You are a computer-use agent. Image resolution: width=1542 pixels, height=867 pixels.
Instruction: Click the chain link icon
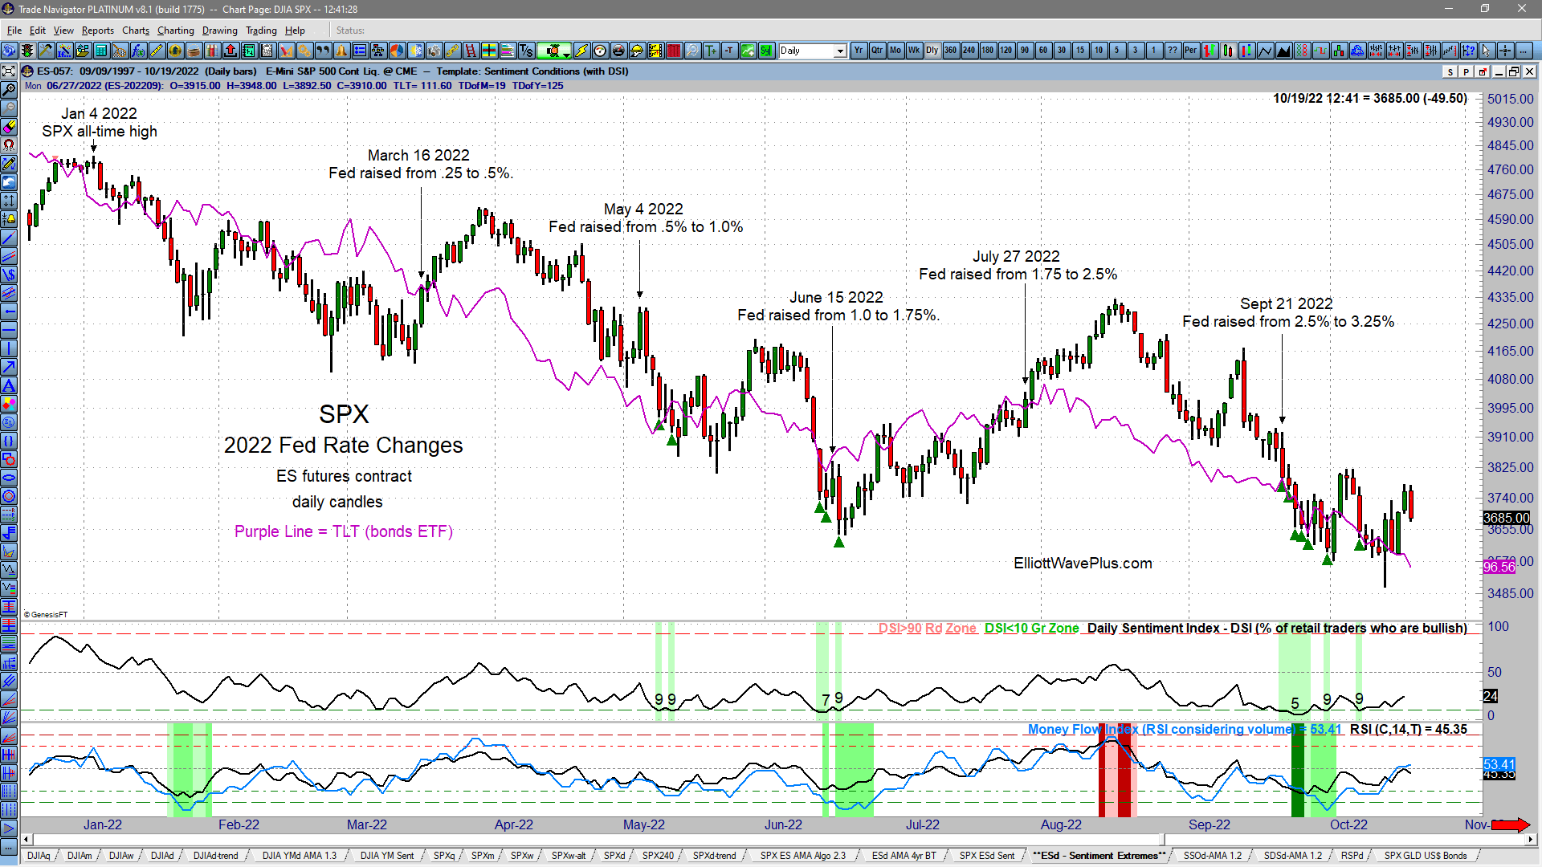[453, 50]
